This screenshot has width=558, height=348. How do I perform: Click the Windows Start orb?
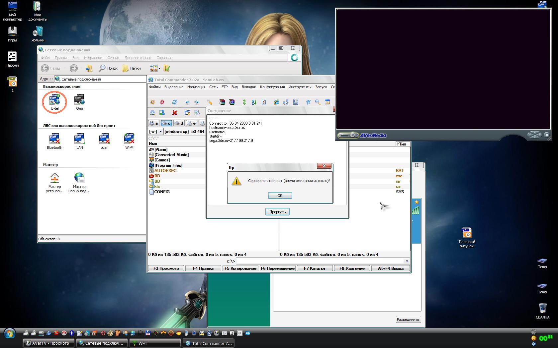tap(9, 333)
